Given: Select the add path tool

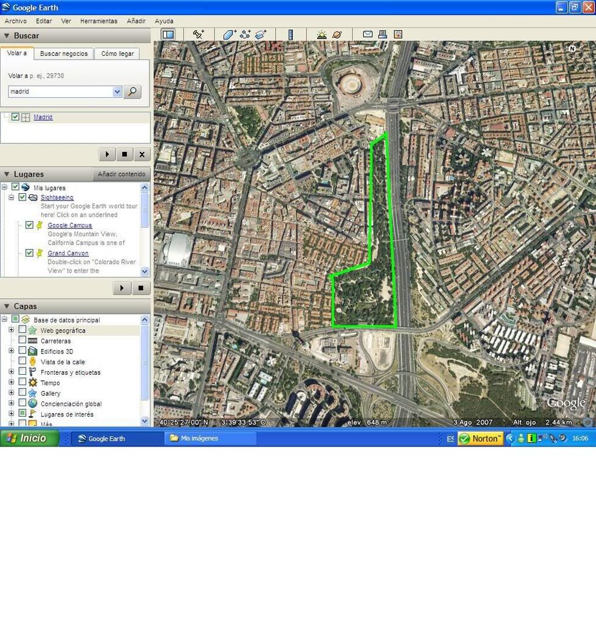Looking at the screenshot, I should (245, 35).
